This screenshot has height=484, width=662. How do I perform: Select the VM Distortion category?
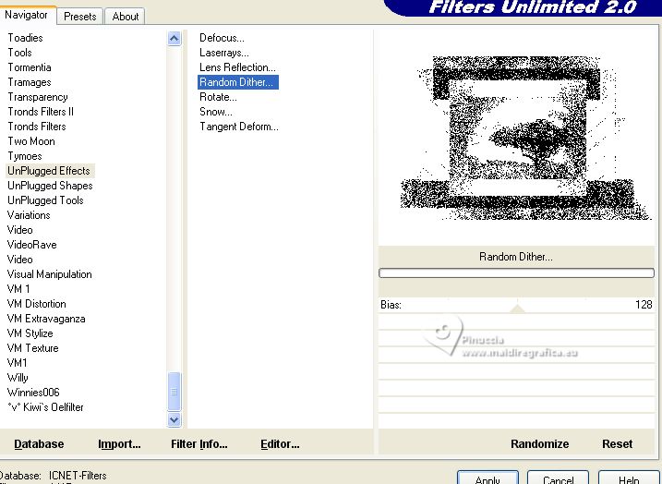(37, 304)
